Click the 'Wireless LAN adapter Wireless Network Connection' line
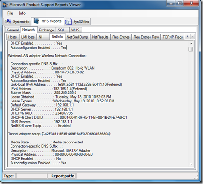 (x=47, y=56)
